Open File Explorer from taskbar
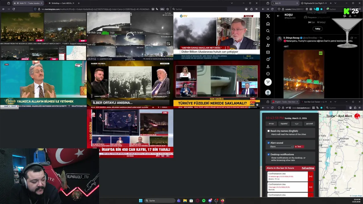 (x=185, y=201)
